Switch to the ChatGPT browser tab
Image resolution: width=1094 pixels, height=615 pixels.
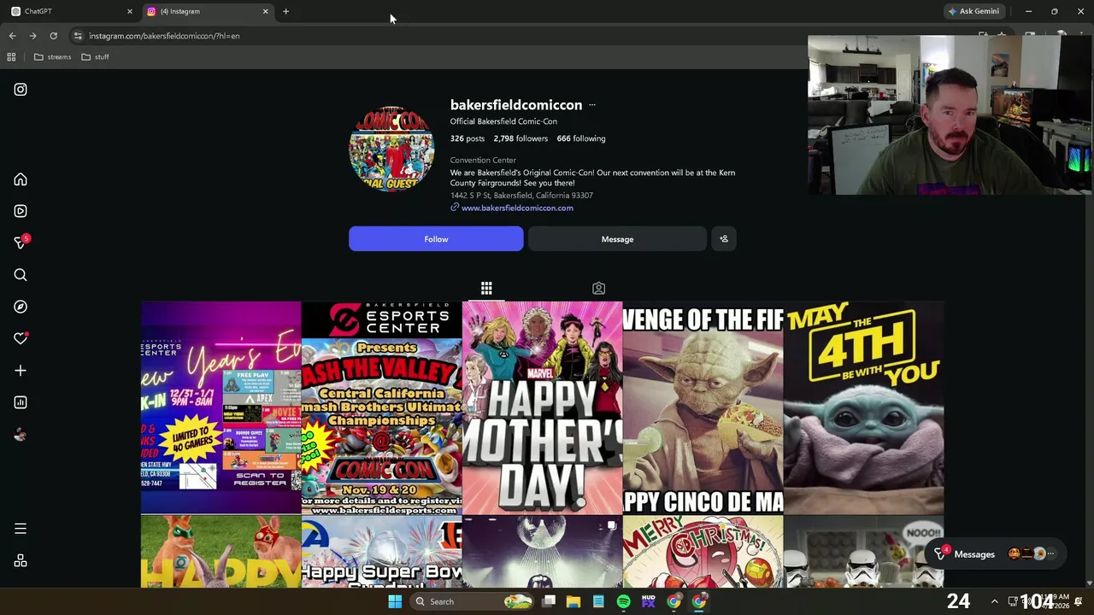(68, 11)
